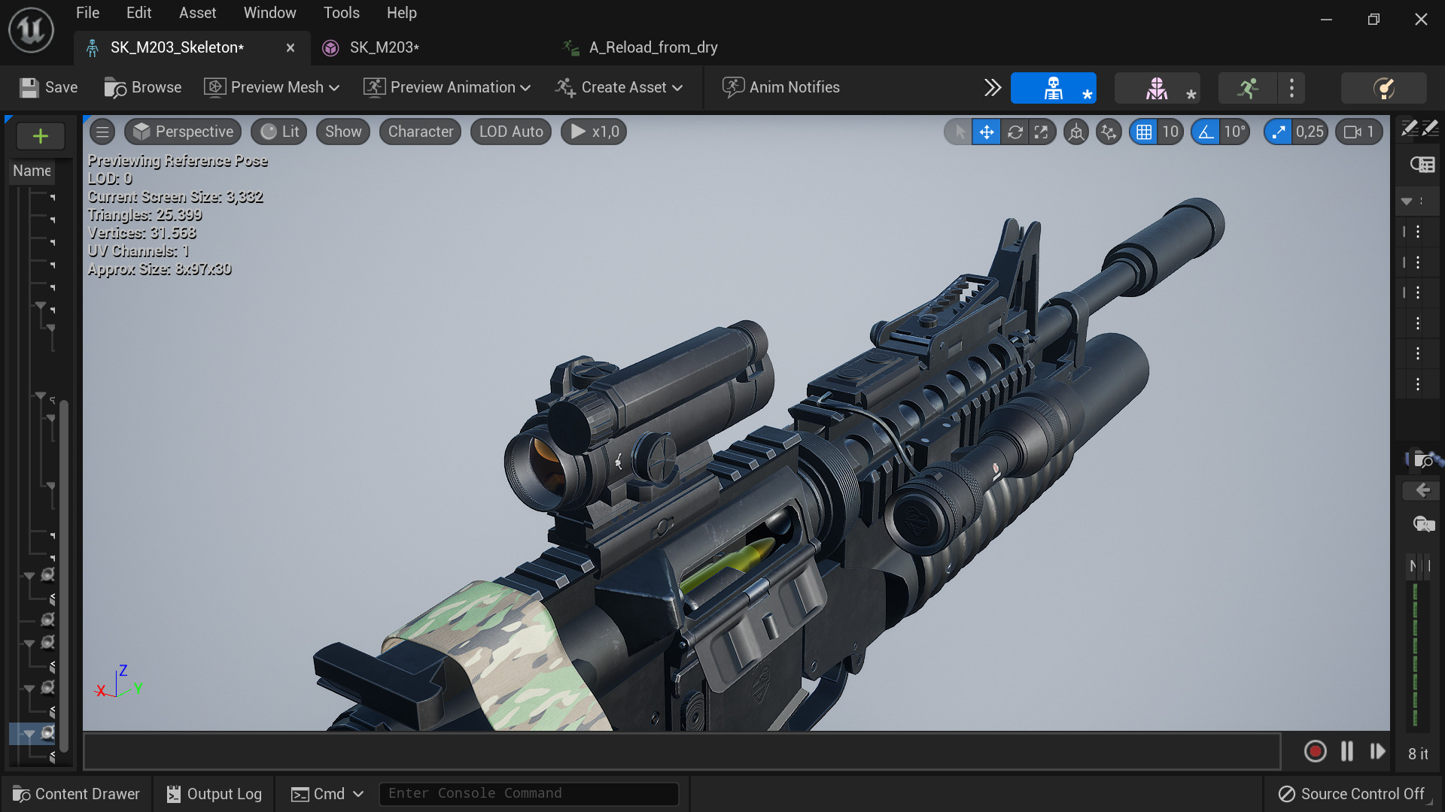
Task: Open the viewport Character menu
Action: 421,132
